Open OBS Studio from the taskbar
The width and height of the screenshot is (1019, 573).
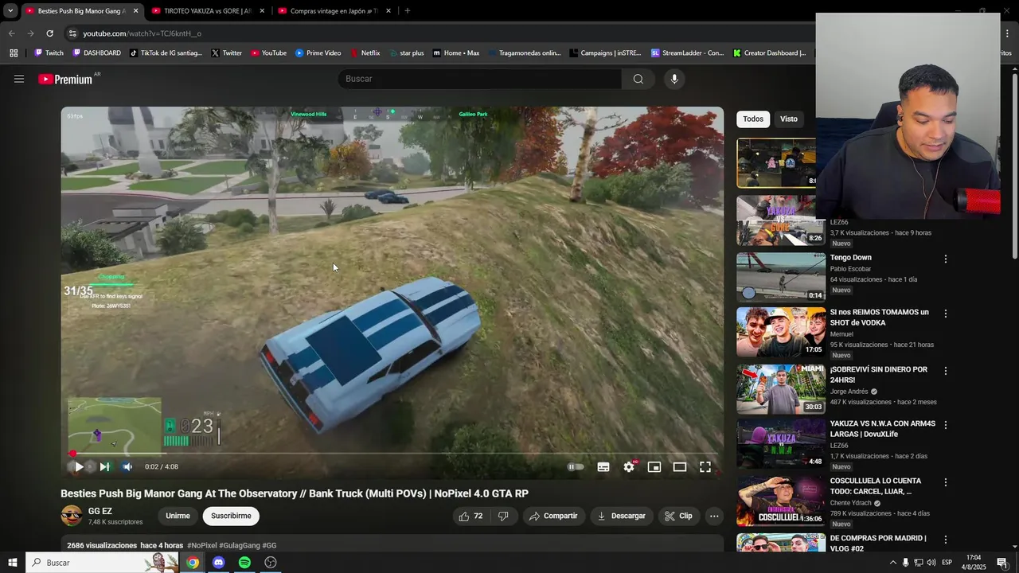pyautogui.click(x=271, y=563)
